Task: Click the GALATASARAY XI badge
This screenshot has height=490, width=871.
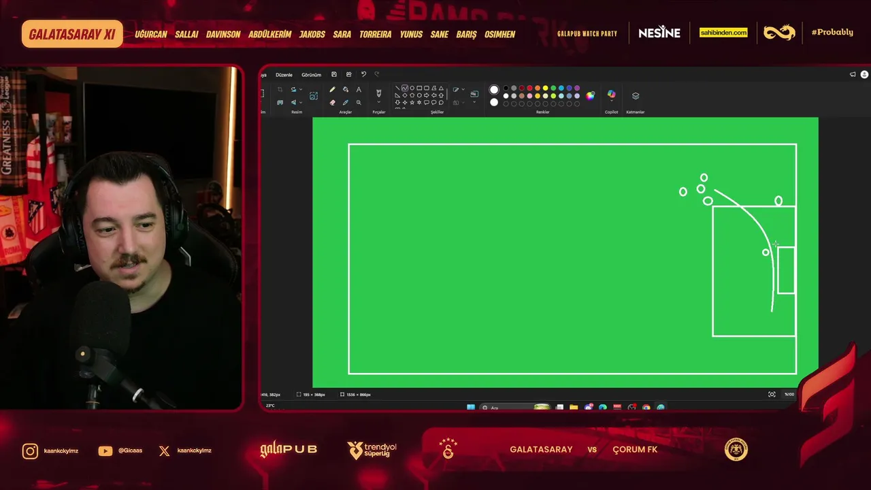Action: click(72, 34)
